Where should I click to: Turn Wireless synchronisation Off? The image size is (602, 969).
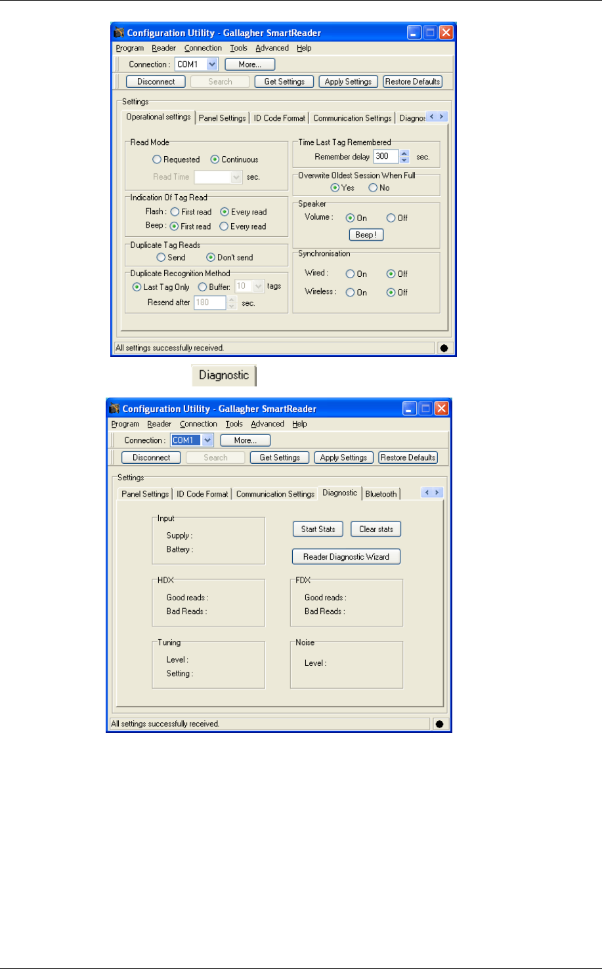coord(391,293)
